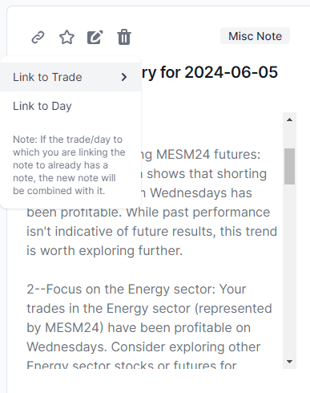Expand the Link to Trade chevron arrow
The height and width of the screenshot is (393, 310).
(124, 77)
